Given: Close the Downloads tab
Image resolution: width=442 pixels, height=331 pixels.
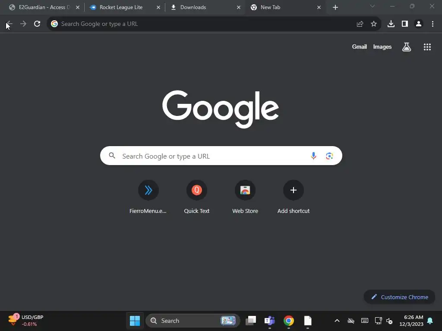Looking at the screenshot, I should tap(238, 7).
